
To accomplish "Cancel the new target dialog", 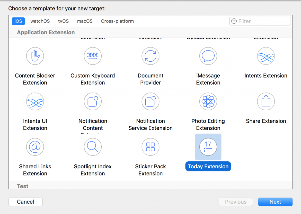I will pos(25,202).
